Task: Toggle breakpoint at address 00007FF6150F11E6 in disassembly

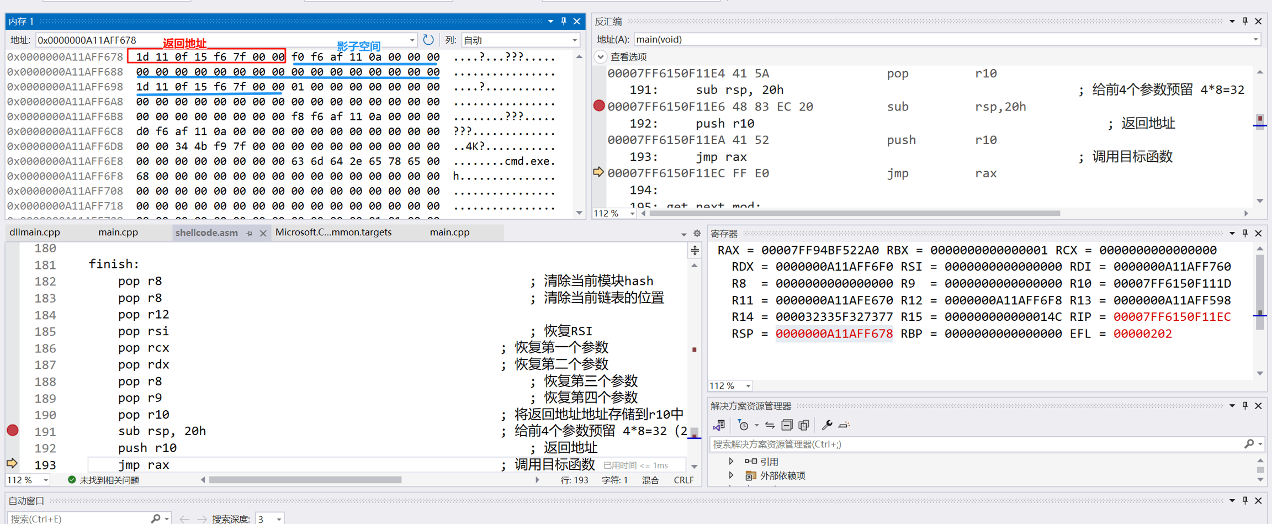Action: point(599,106)
